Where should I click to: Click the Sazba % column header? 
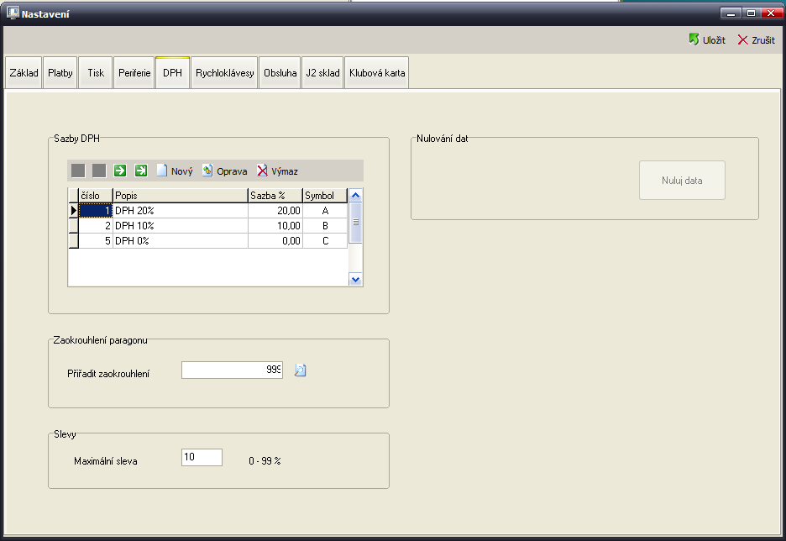pos(275,196)
